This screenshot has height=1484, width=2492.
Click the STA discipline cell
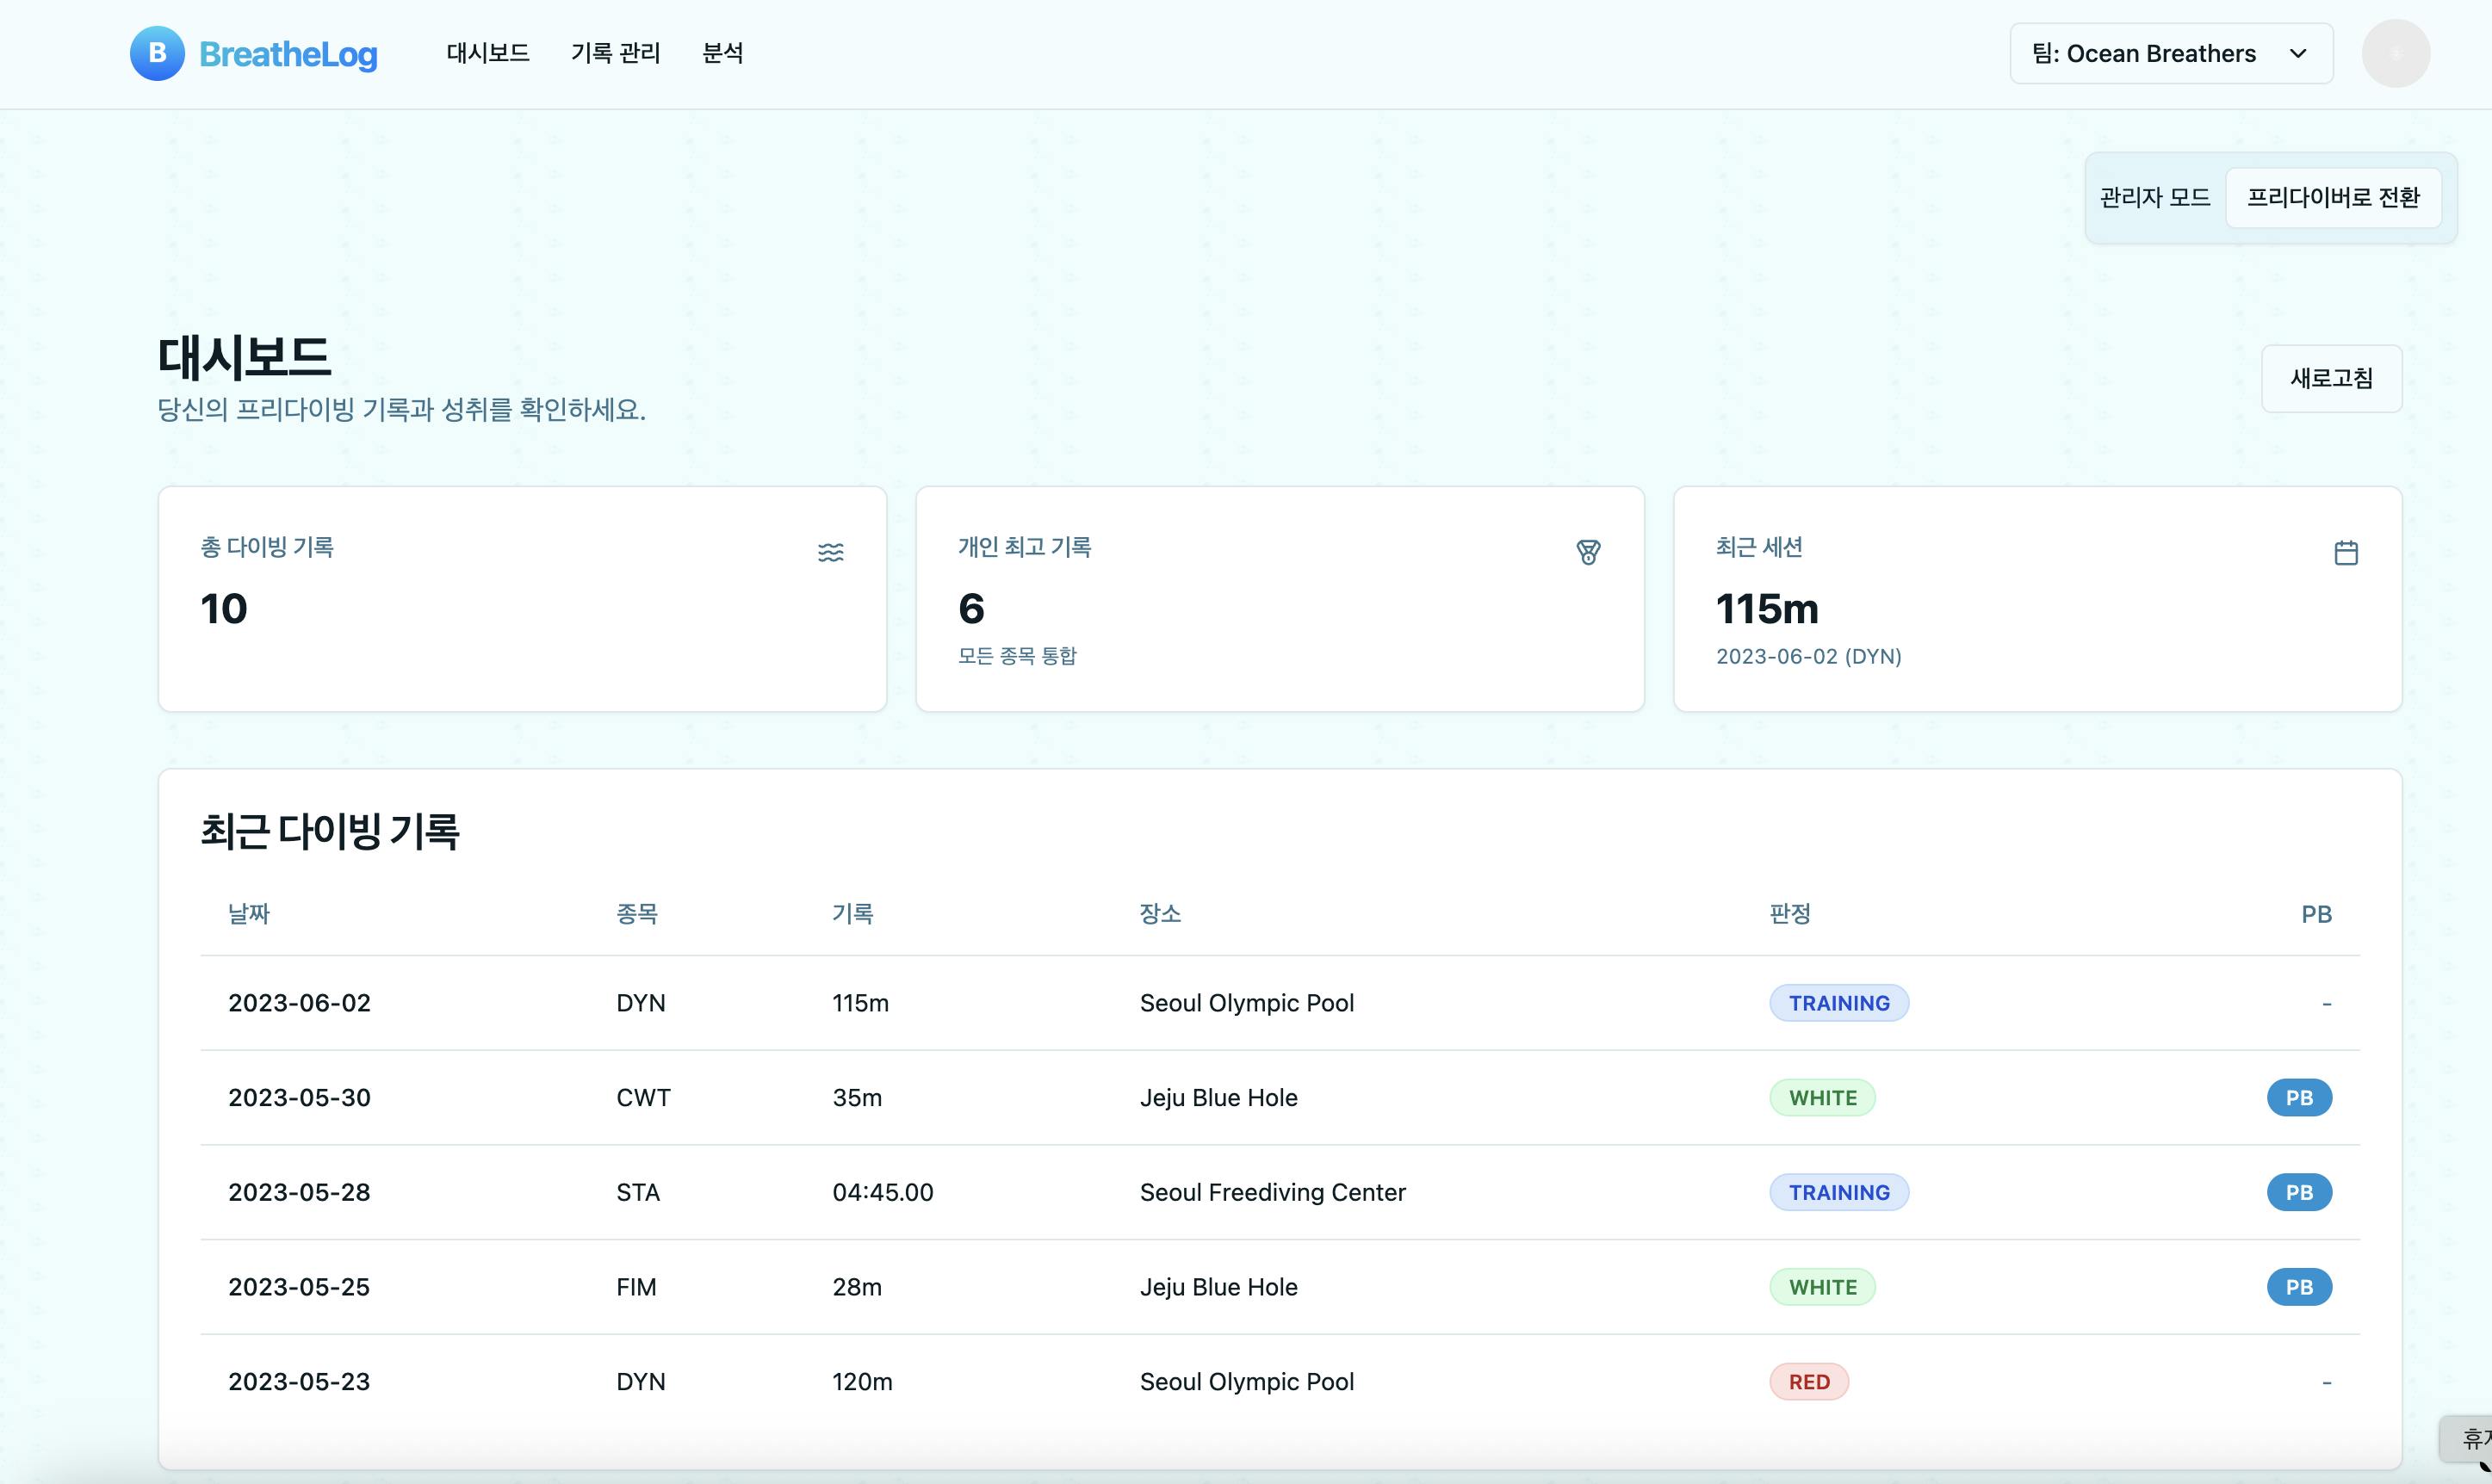[638, 1192]
